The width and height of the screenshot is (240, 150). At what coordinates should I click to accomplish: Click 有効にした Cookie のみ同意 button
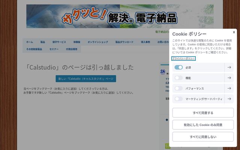pyautogui.click(x=203, y=125)
